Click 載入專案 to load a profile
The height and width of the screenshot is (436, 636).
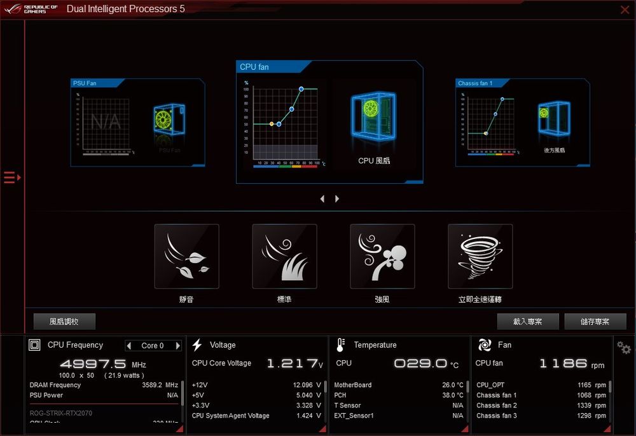click(528, 322)
